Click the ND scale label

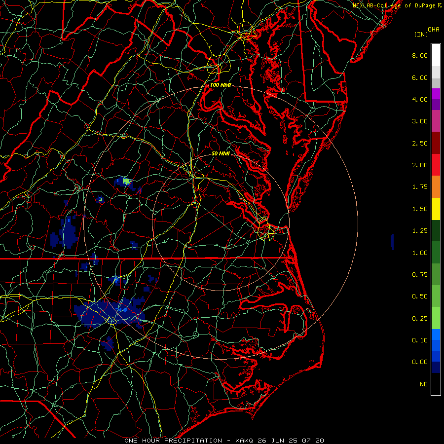(424, 384)
